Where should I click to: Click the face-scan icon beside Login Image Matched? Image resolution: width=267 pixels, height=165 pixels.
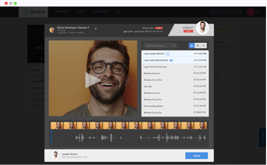tap(168, 54)
